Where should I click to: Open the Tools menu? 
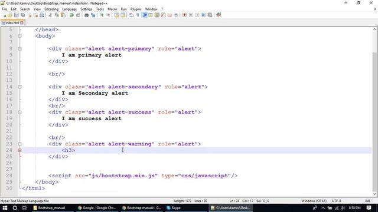(x=100, y=9)
